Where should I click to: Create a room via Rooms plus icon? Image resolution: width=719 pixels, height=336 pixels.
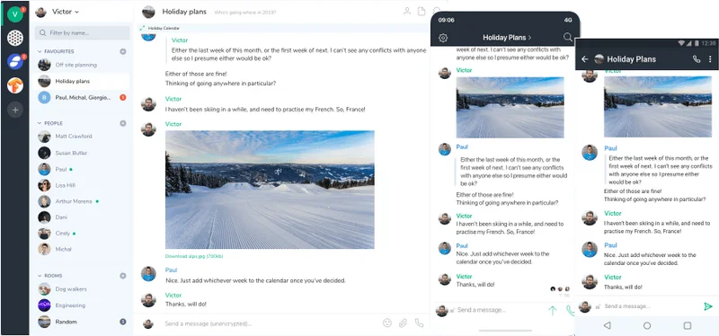pyautogui.click(x=123, y=276)
